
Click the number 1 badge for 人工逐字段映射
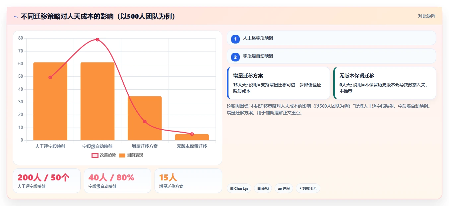(235, 39)
